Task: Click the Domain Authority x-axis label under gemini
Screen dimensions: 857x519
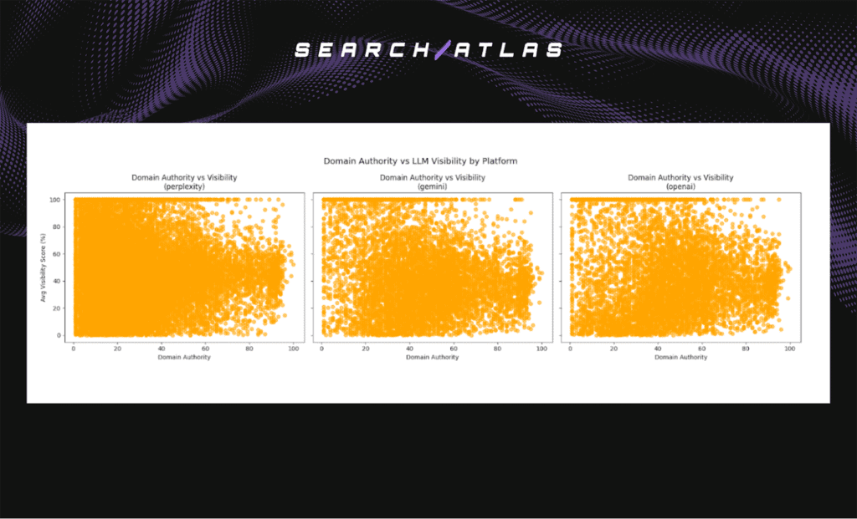Action: [432, 357]
